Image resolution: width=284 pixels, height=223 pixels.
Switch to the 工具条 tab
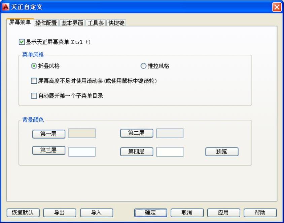(96, 23)
